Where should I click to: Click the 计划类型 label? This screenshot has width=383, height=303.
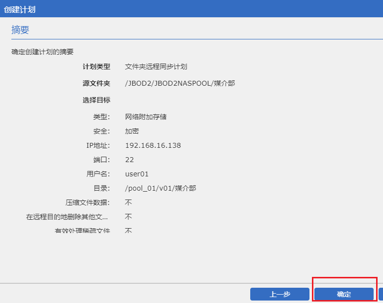96,67
